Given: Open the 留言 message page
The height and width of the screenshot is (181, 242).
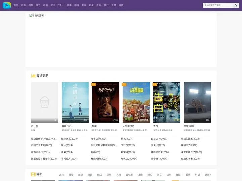Looking at the screenshot, I should [x=121, y=5].
